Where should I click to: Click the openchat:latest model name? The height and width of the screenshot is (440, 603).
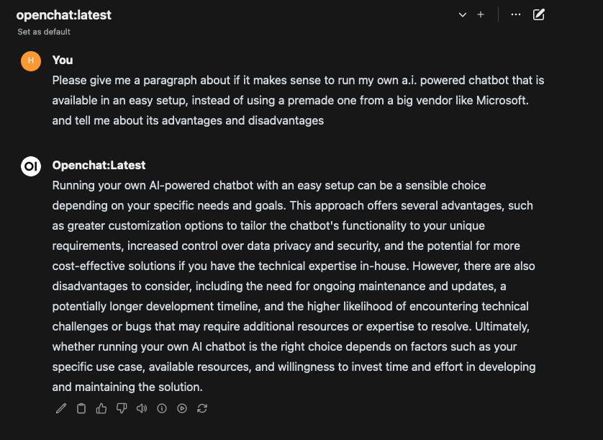pyautogui.click(x=64, y=14)
